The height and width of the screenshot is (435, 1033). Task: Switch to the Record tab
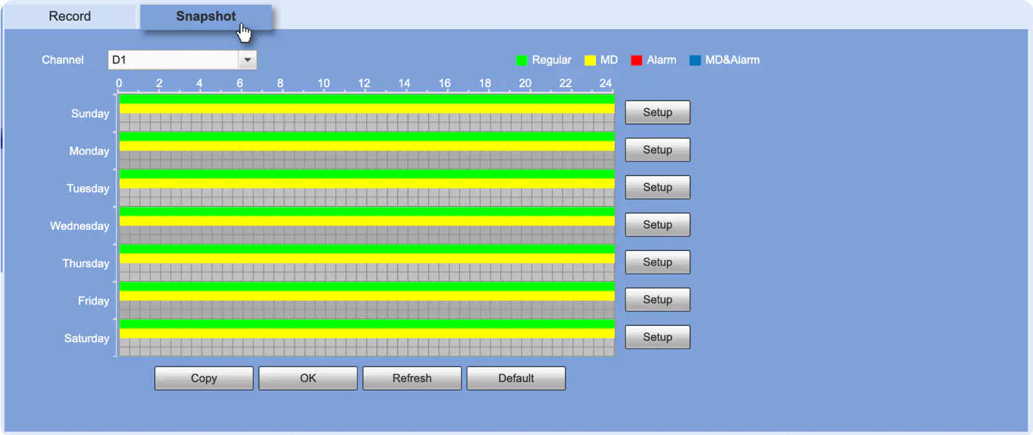(70, 16)
